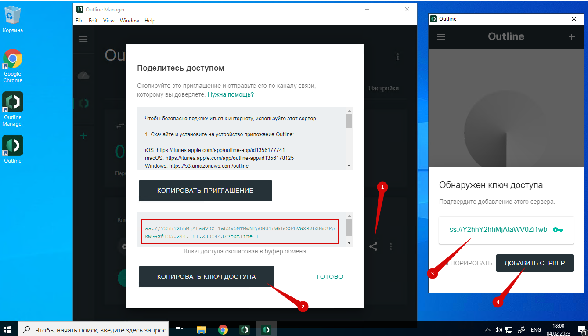Open the Outline Manager hamburger menu
Image resolution: width=588 pixels, height=336 pixels.
point(83,39)
